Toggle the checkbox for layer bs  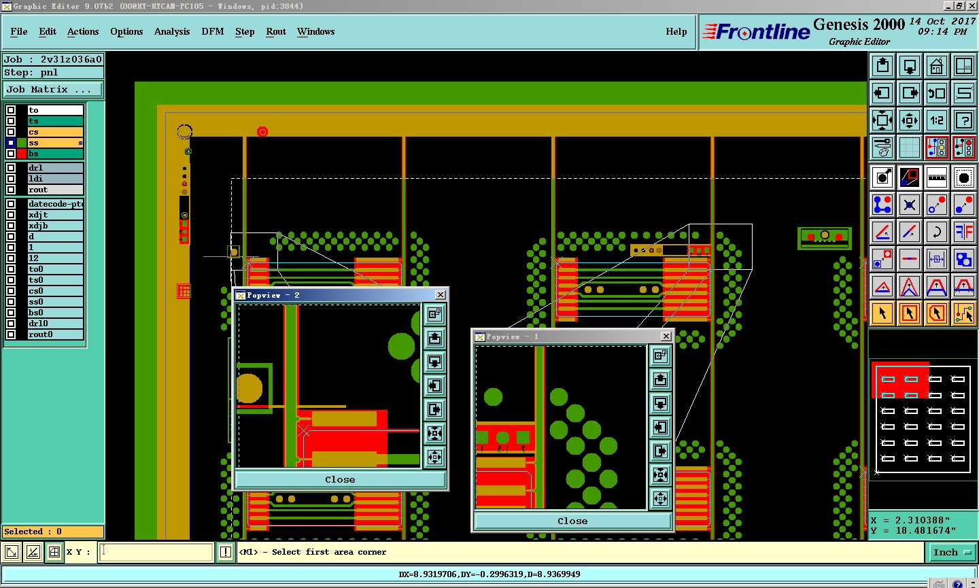pyautogui.click(x=11, y=154)
